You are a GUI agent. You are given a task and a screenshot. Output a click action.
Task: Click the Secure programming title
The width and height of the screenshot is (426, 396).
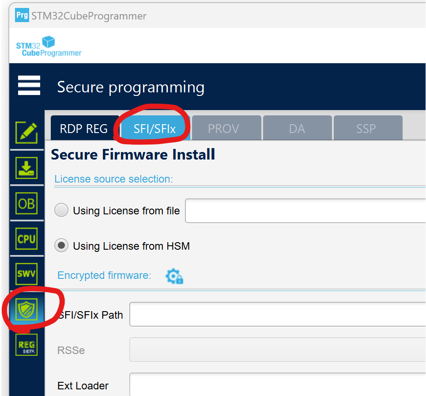click(131, 88)
